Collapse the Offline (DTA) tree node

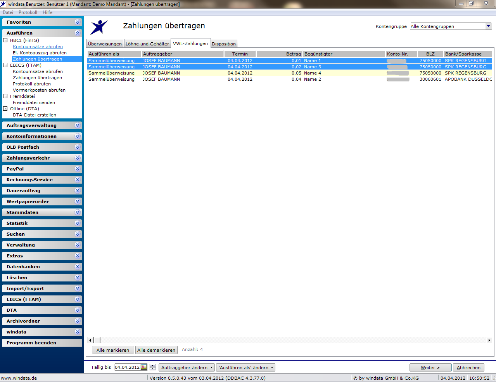coord(5,109)
